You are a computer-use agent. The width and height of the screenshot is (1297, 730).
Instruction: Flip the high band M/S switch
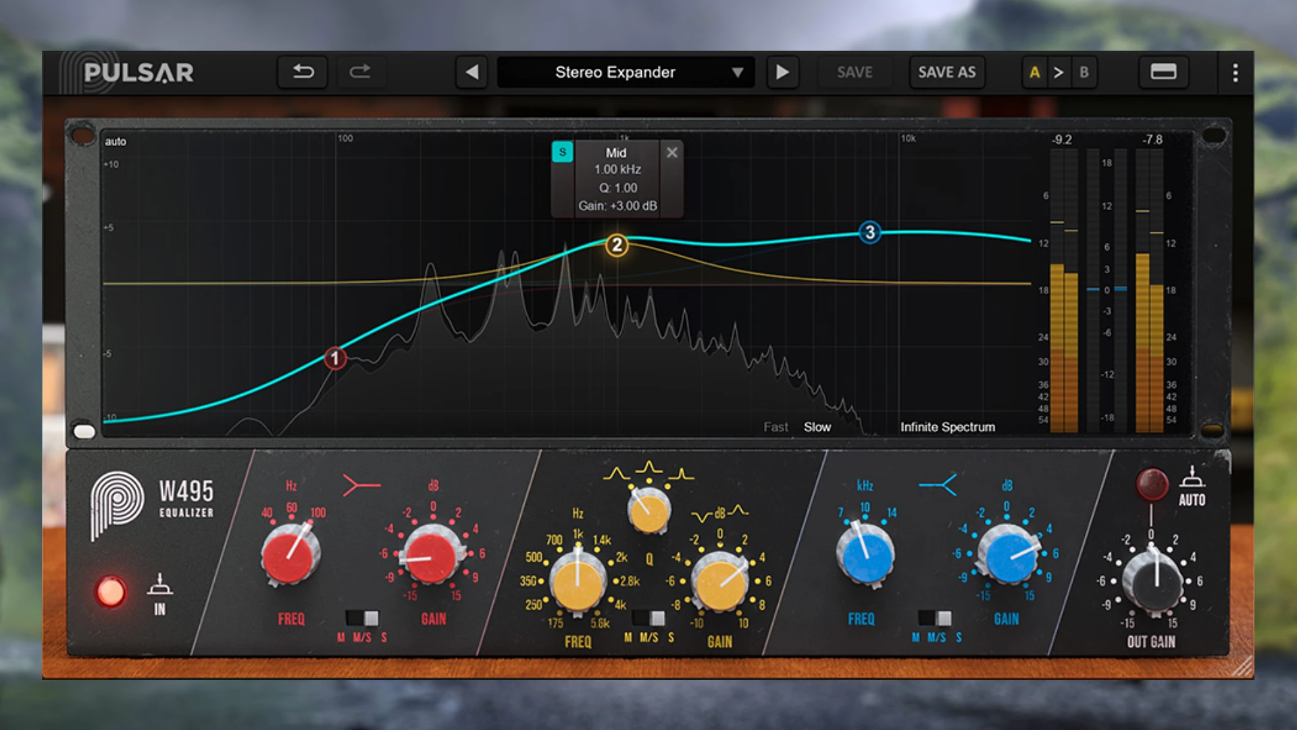[x=935, y=618]
